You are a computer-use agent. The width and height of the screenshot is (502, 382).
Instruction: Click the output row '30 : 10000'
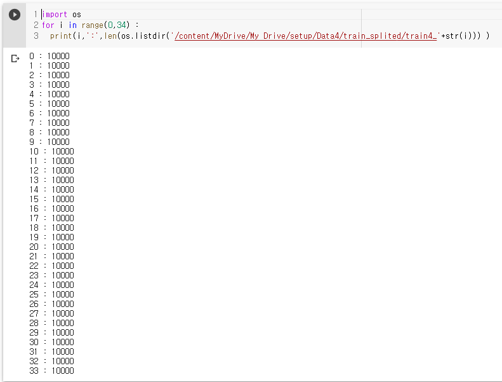pos(51,342)
